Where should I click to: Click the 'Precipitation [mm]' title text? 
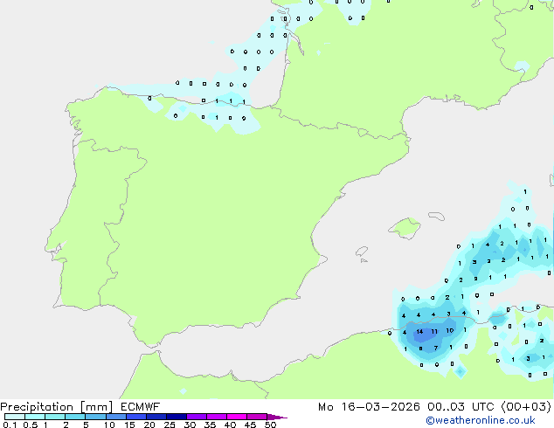tap(57, 407)
